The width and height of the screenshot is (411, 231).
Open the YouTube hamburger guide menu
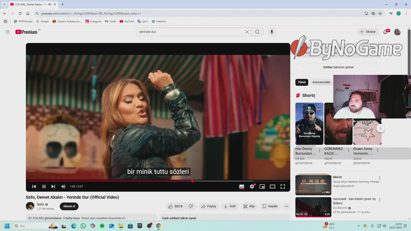pos(8,32)
